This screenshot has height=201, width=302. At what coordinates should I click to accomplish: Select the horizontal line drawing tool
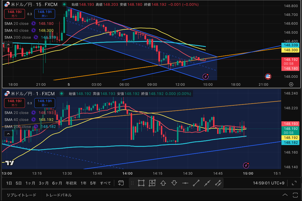[185, 183]
